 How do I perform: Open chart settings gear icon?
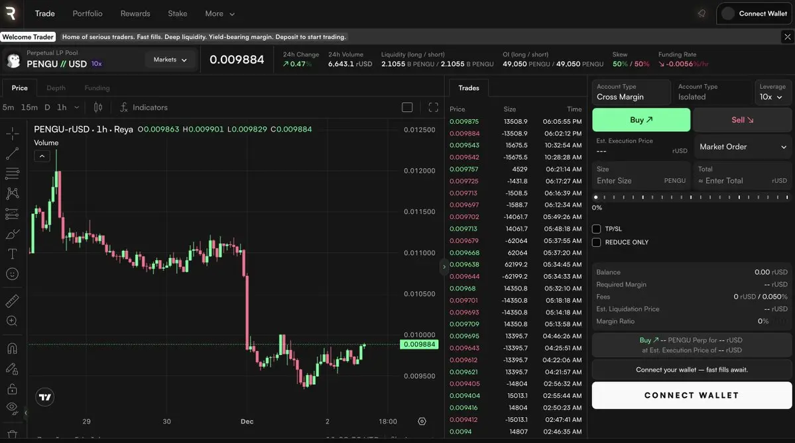click(x=422, y=421)
